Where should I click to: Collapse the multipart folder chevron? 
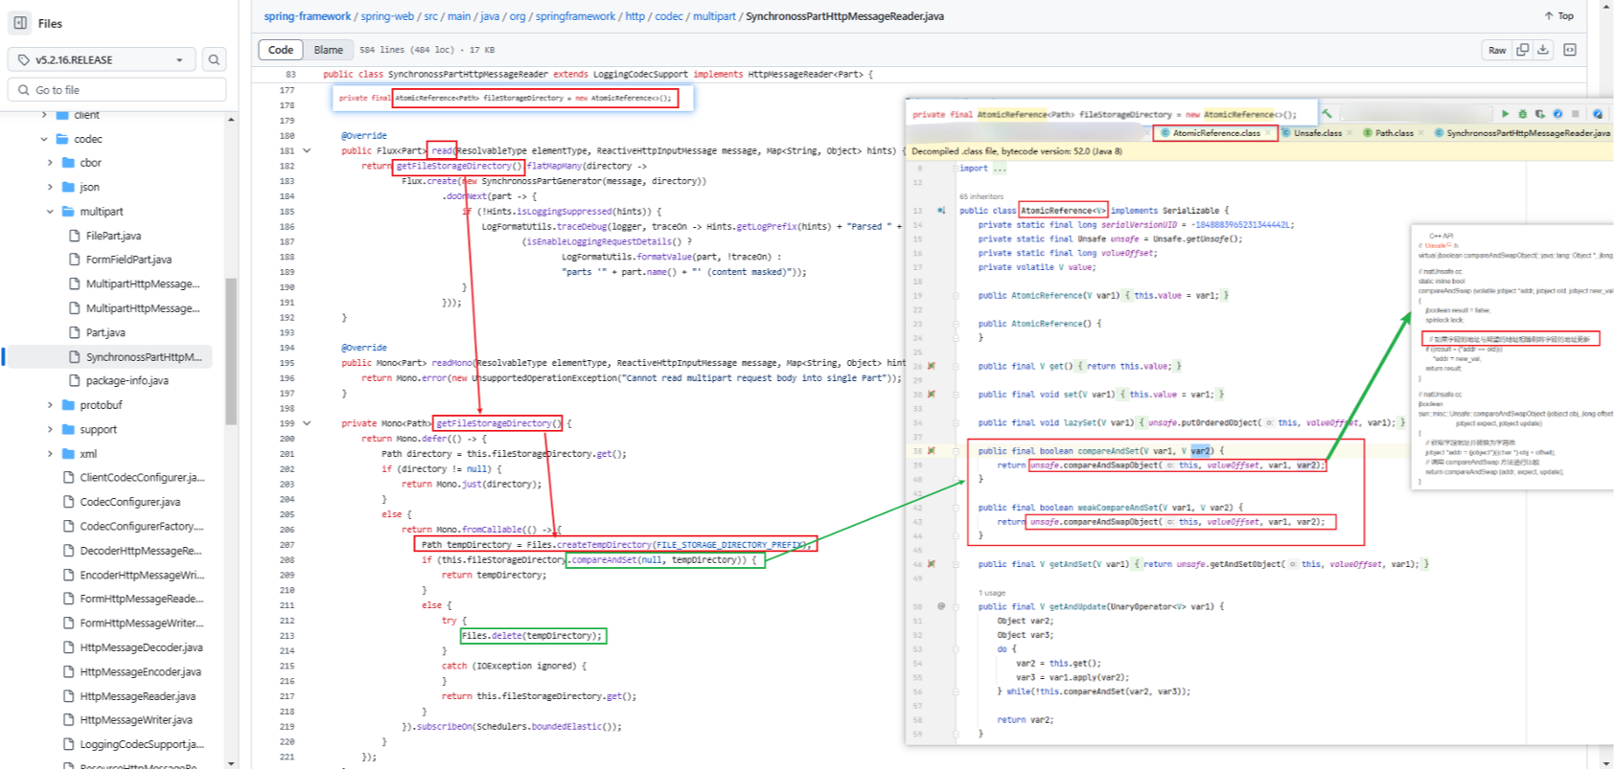tap(50, 212)
